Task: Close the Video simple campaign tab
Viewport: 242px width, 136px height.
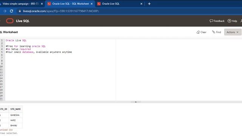Action: [42, 4]
